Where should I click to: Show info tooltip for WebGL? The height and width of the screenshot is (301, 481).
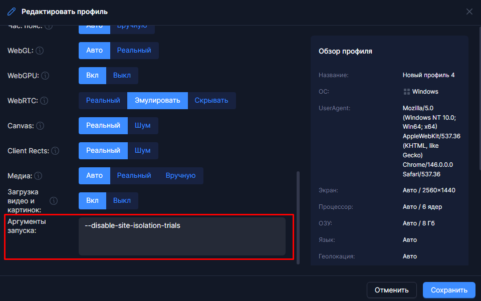click(40, 51)
